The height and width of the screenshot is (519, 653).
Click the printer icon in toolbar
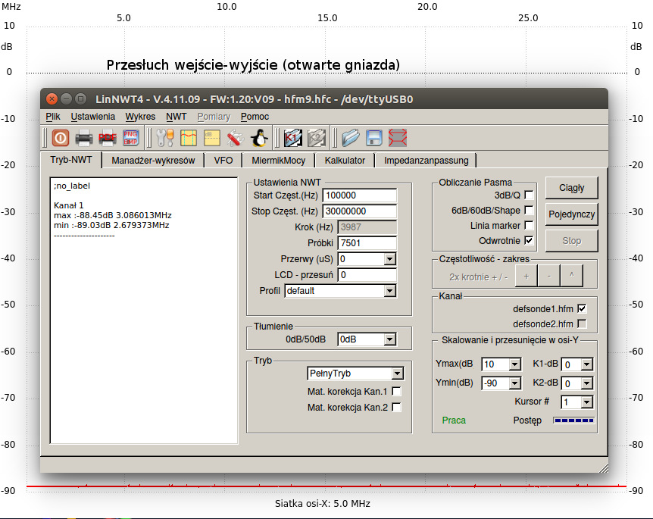(84, 138)
